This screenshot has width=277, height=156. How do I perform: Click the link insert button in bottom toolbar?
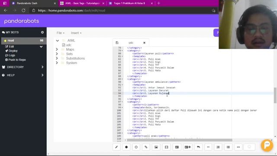click(x=146, y=147)
